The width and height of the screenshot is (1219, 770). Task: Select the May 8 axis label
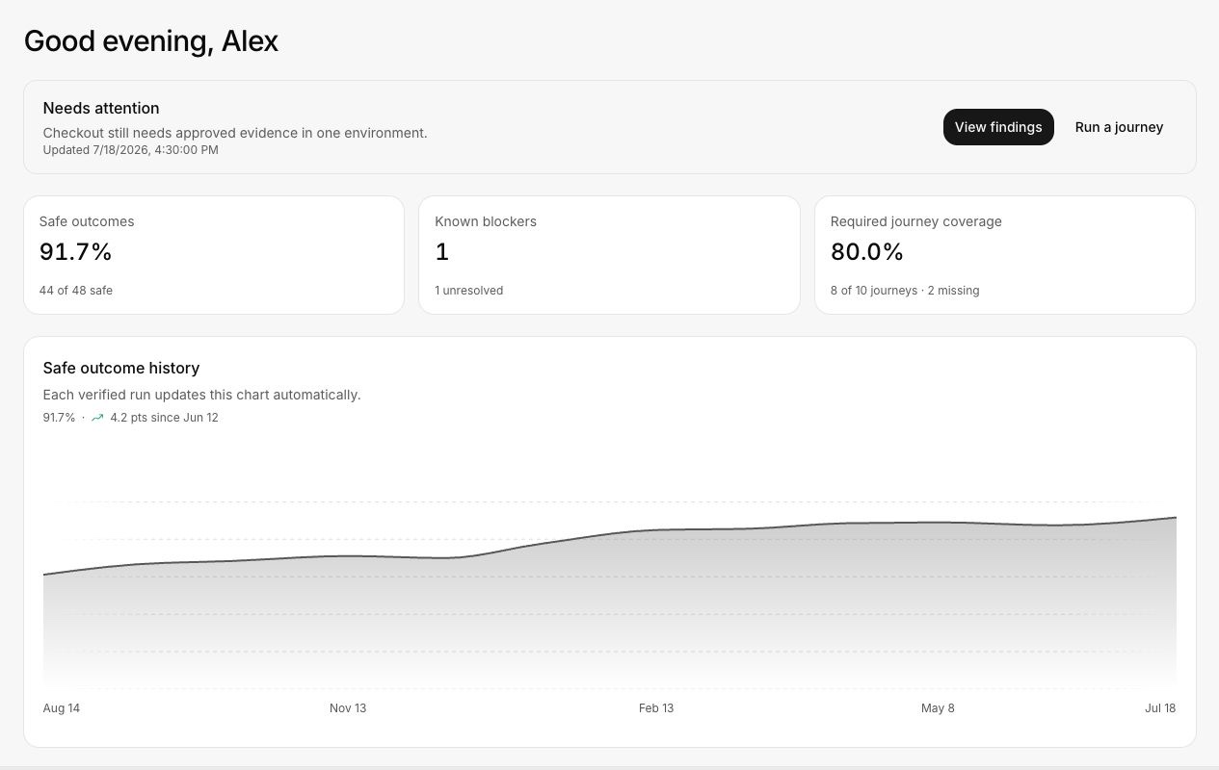click(938, 707)
